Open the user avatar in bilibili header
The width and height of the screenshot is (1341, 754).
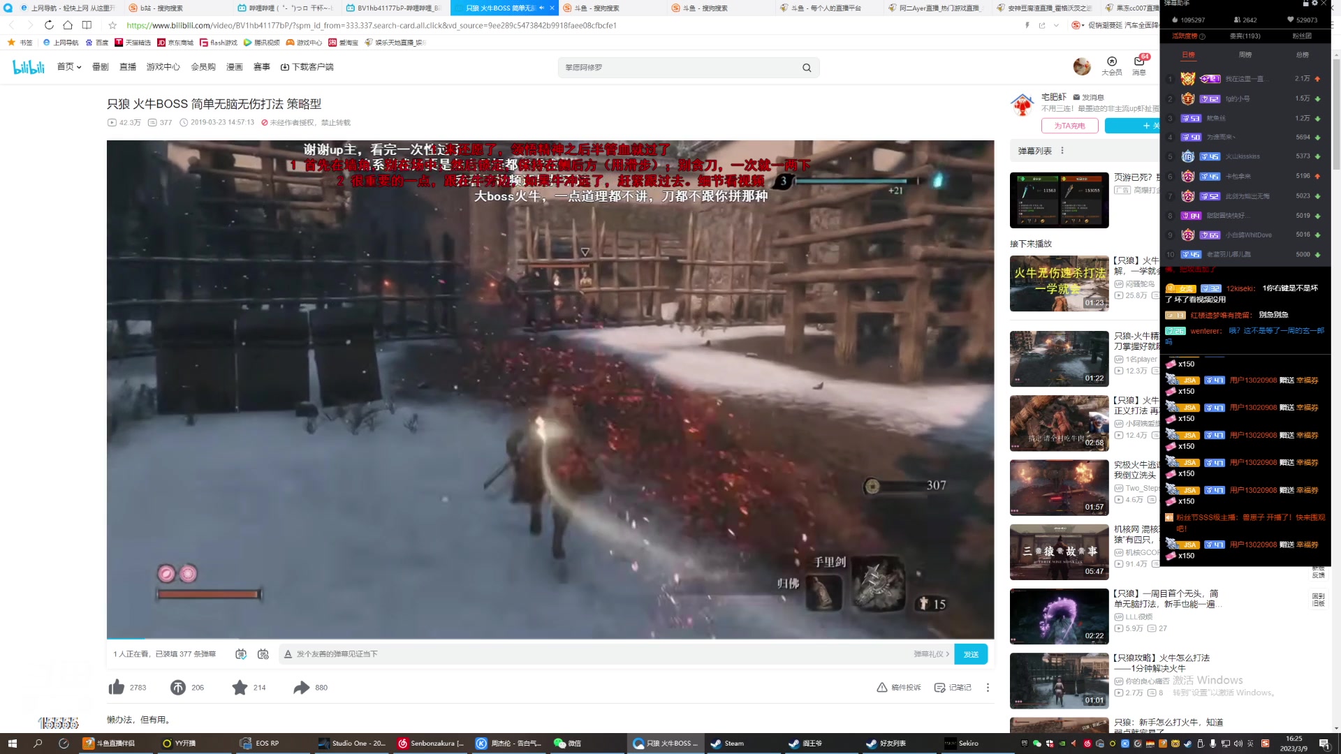coord(1082,66)
